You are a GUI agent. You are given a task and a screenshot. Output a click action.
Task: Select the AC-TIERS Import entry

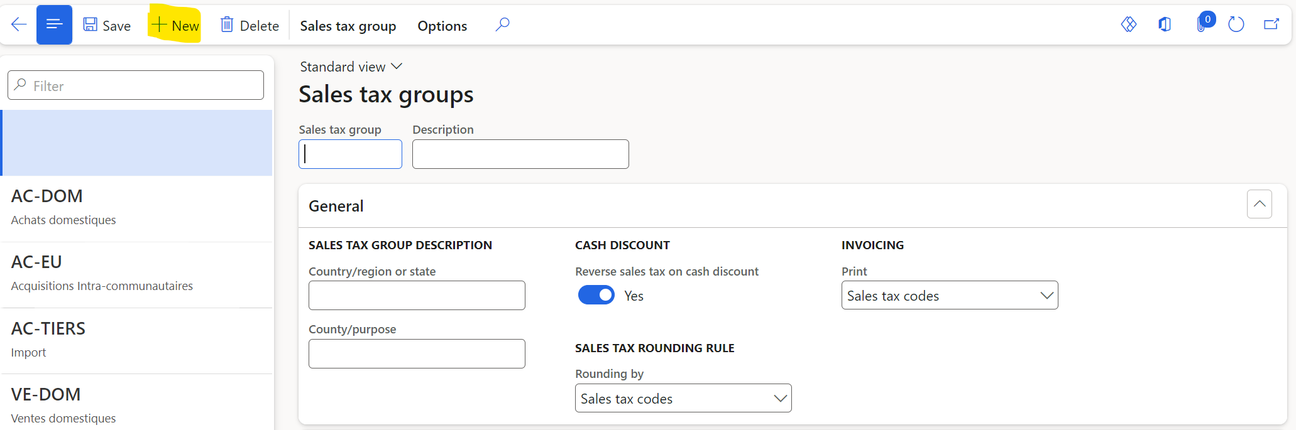pos(136,341)
